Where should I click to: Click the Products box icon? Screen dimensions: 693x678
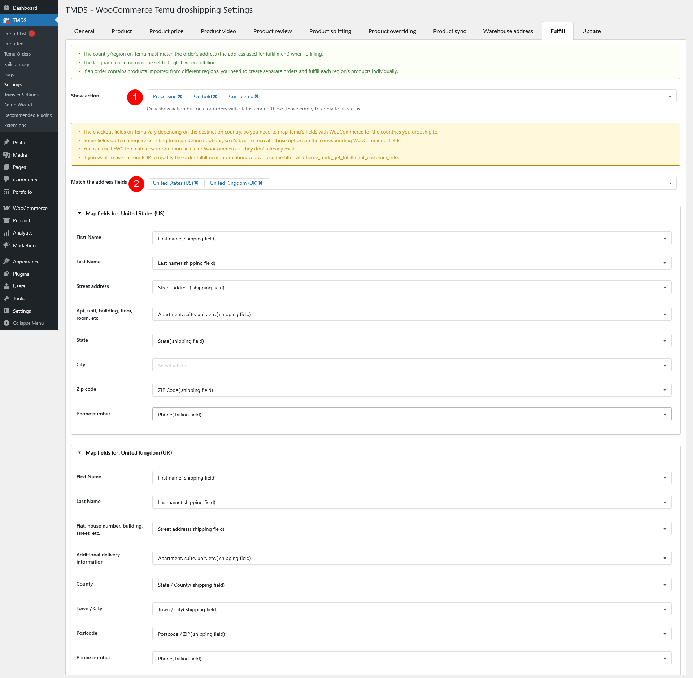point(6,220)
